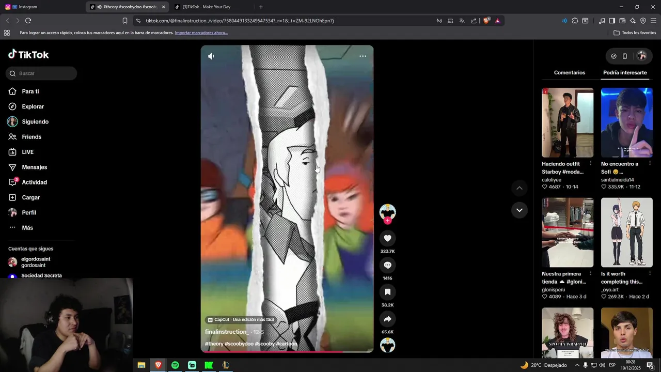Open the Brave VPN shield icon
The height and width of the screenshot is (372, 661).
point(643,21)
